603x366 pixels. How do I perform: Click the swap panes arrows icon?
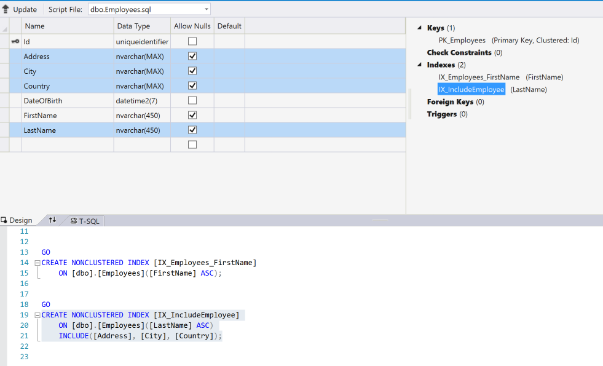(52, 220)
